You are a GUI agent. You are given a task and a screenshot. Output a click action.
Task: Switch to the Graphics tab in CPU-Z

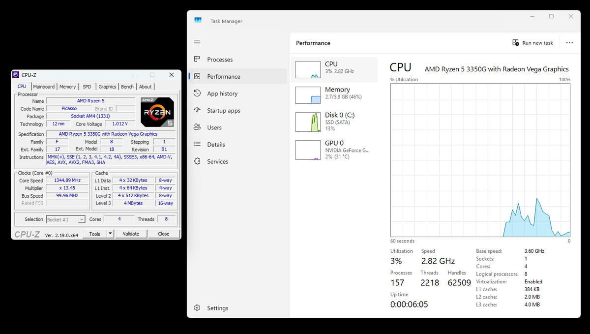click(x=107, y=87)
